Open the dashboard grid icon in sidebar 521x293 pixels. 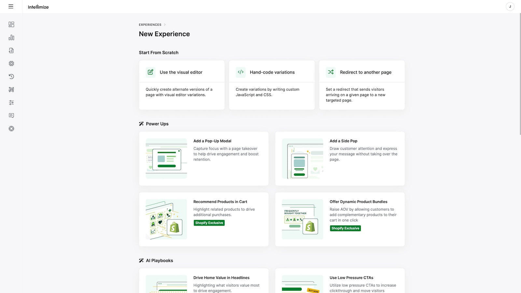(x=11, y=24)
